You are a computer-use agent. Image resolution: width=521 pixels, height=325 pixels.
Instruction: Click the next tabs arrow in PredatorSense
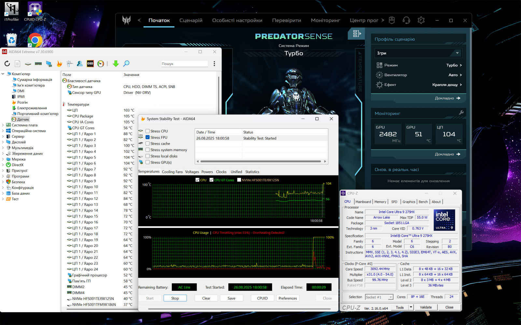coord(383,20)
